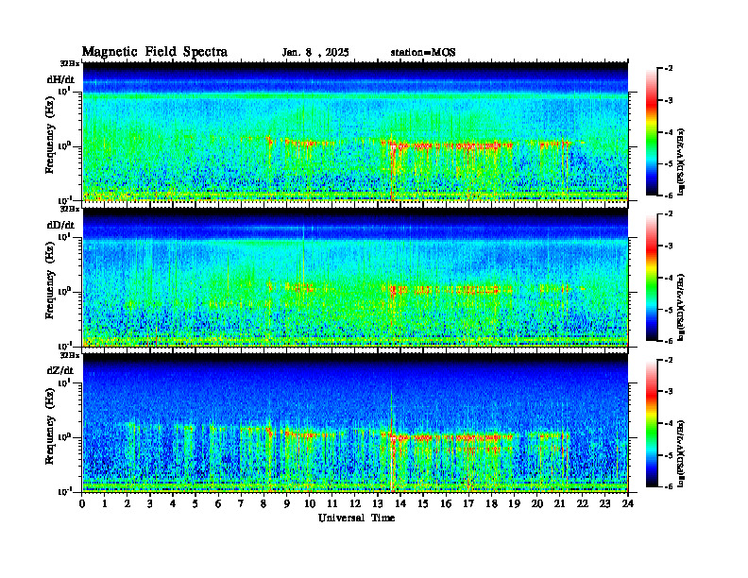Click the time axis tick label "24"
748x578 pixels.
pos(628,504)
